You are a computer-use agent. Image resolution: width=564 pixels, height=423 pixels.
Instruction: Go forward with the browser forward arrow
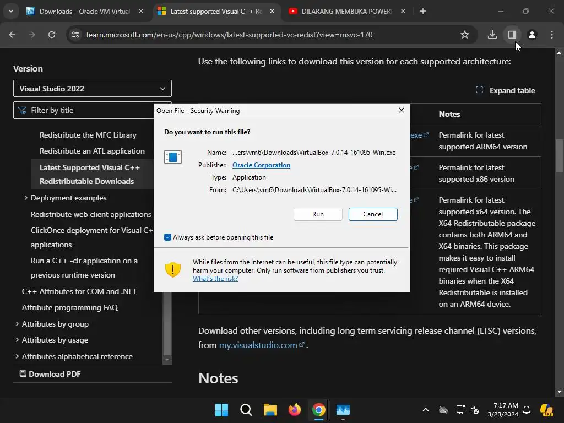(x=32, y=35)
